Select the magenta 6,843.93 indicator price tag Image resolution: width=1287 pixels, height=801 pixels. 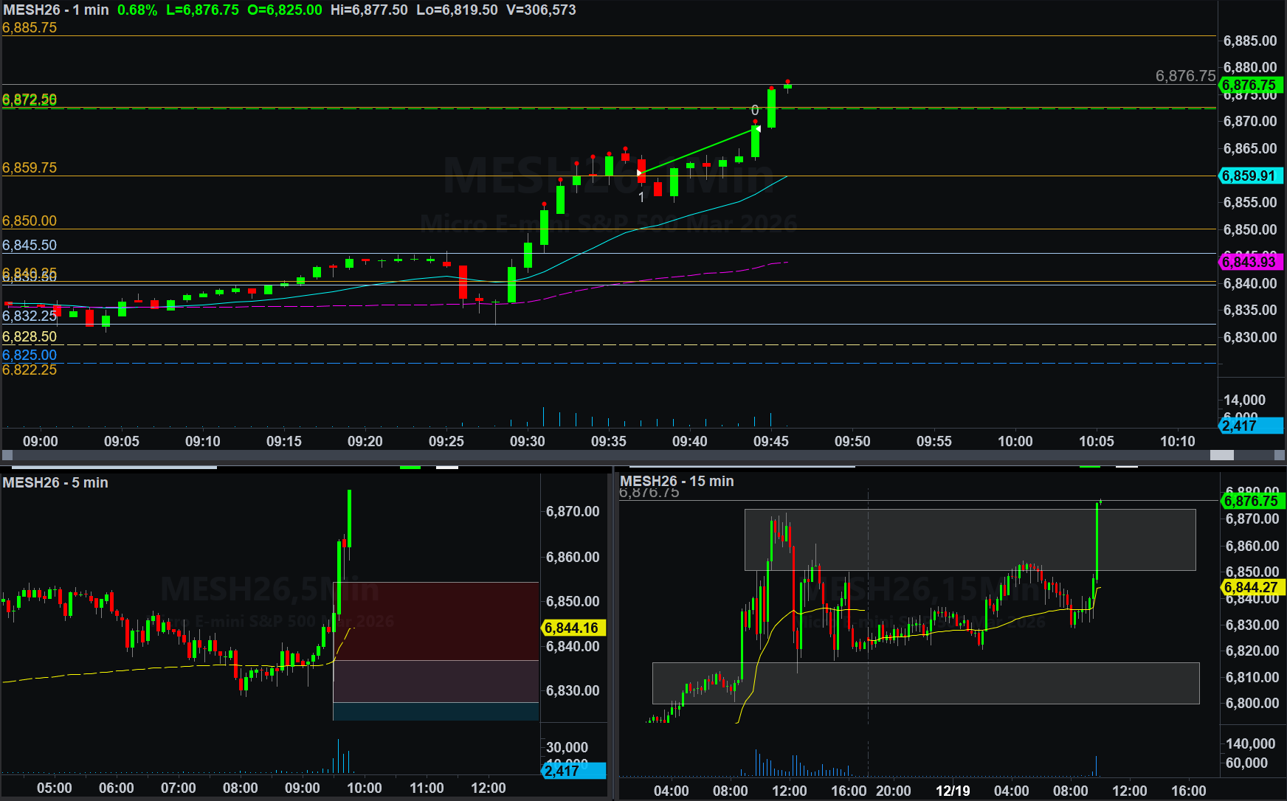tap(1249, 262)
